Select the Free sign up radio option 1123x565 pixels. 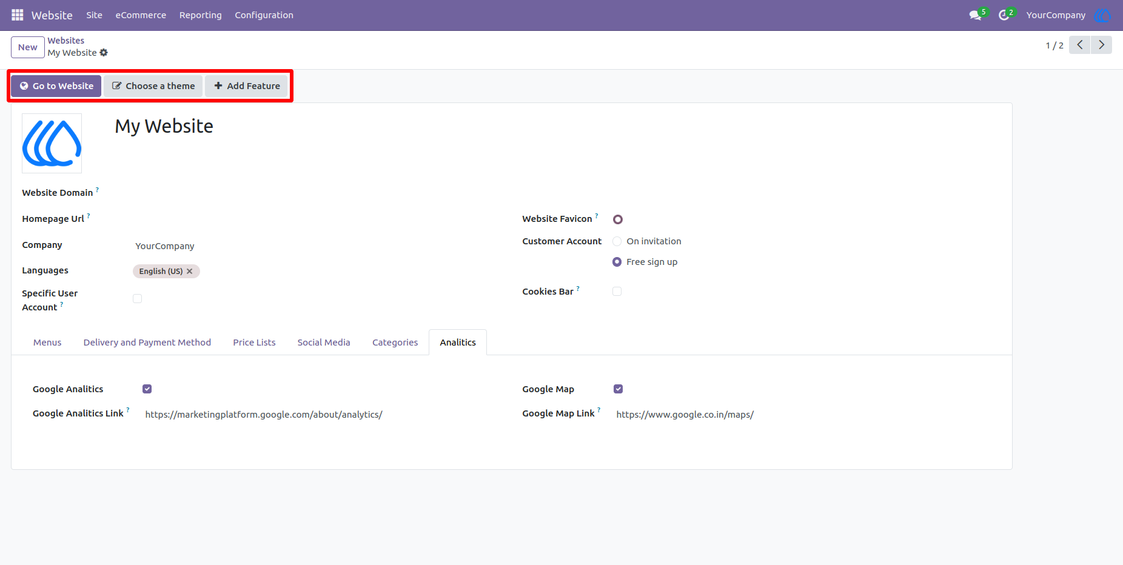(x=617, y=262)
